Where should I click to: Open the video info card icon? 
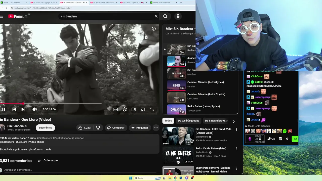tap(154, 29)
